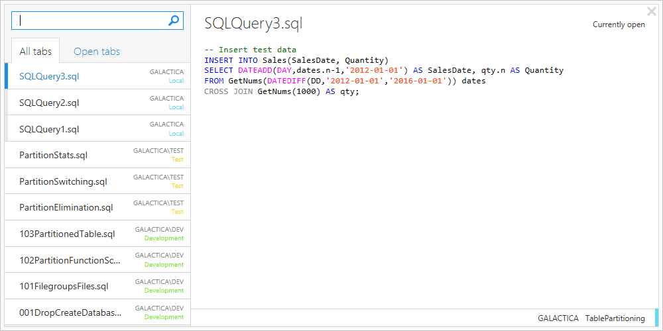Click the cyan environment color bar in footer

click(x=656, y=318)
